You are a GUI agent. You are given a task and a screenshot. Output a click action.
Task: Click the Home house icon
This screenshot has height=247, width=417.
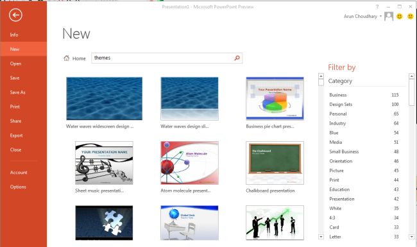tap(67, 58)
